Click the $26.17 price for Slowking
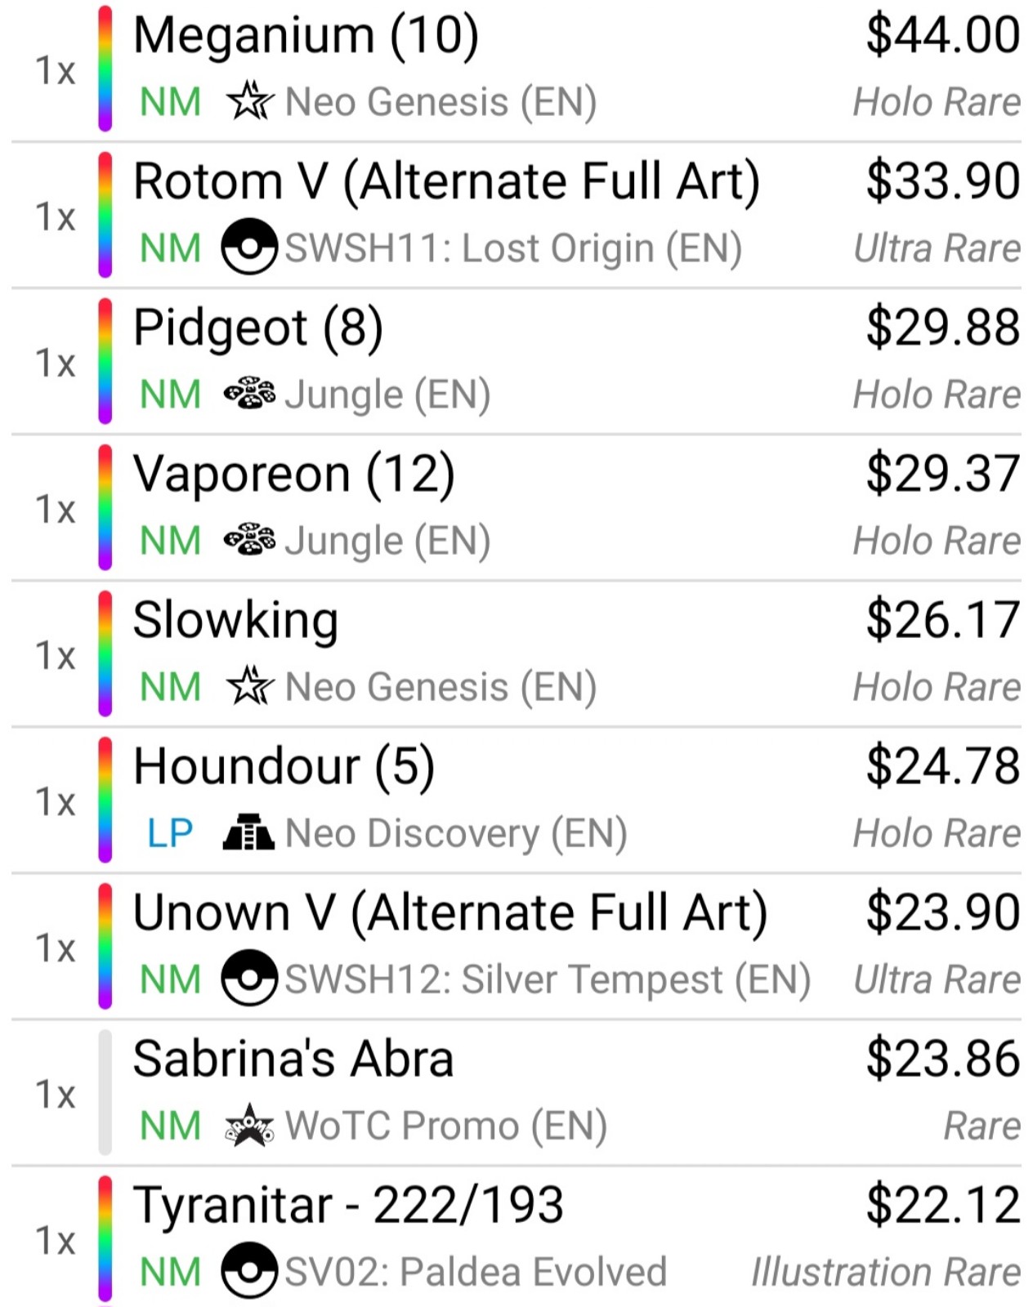Viewport: 1033px width, 1307px height. coord(942,620)
